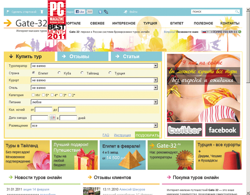Expand the Курорт dropdown
The image size is (250, 195).
point(94,80)
